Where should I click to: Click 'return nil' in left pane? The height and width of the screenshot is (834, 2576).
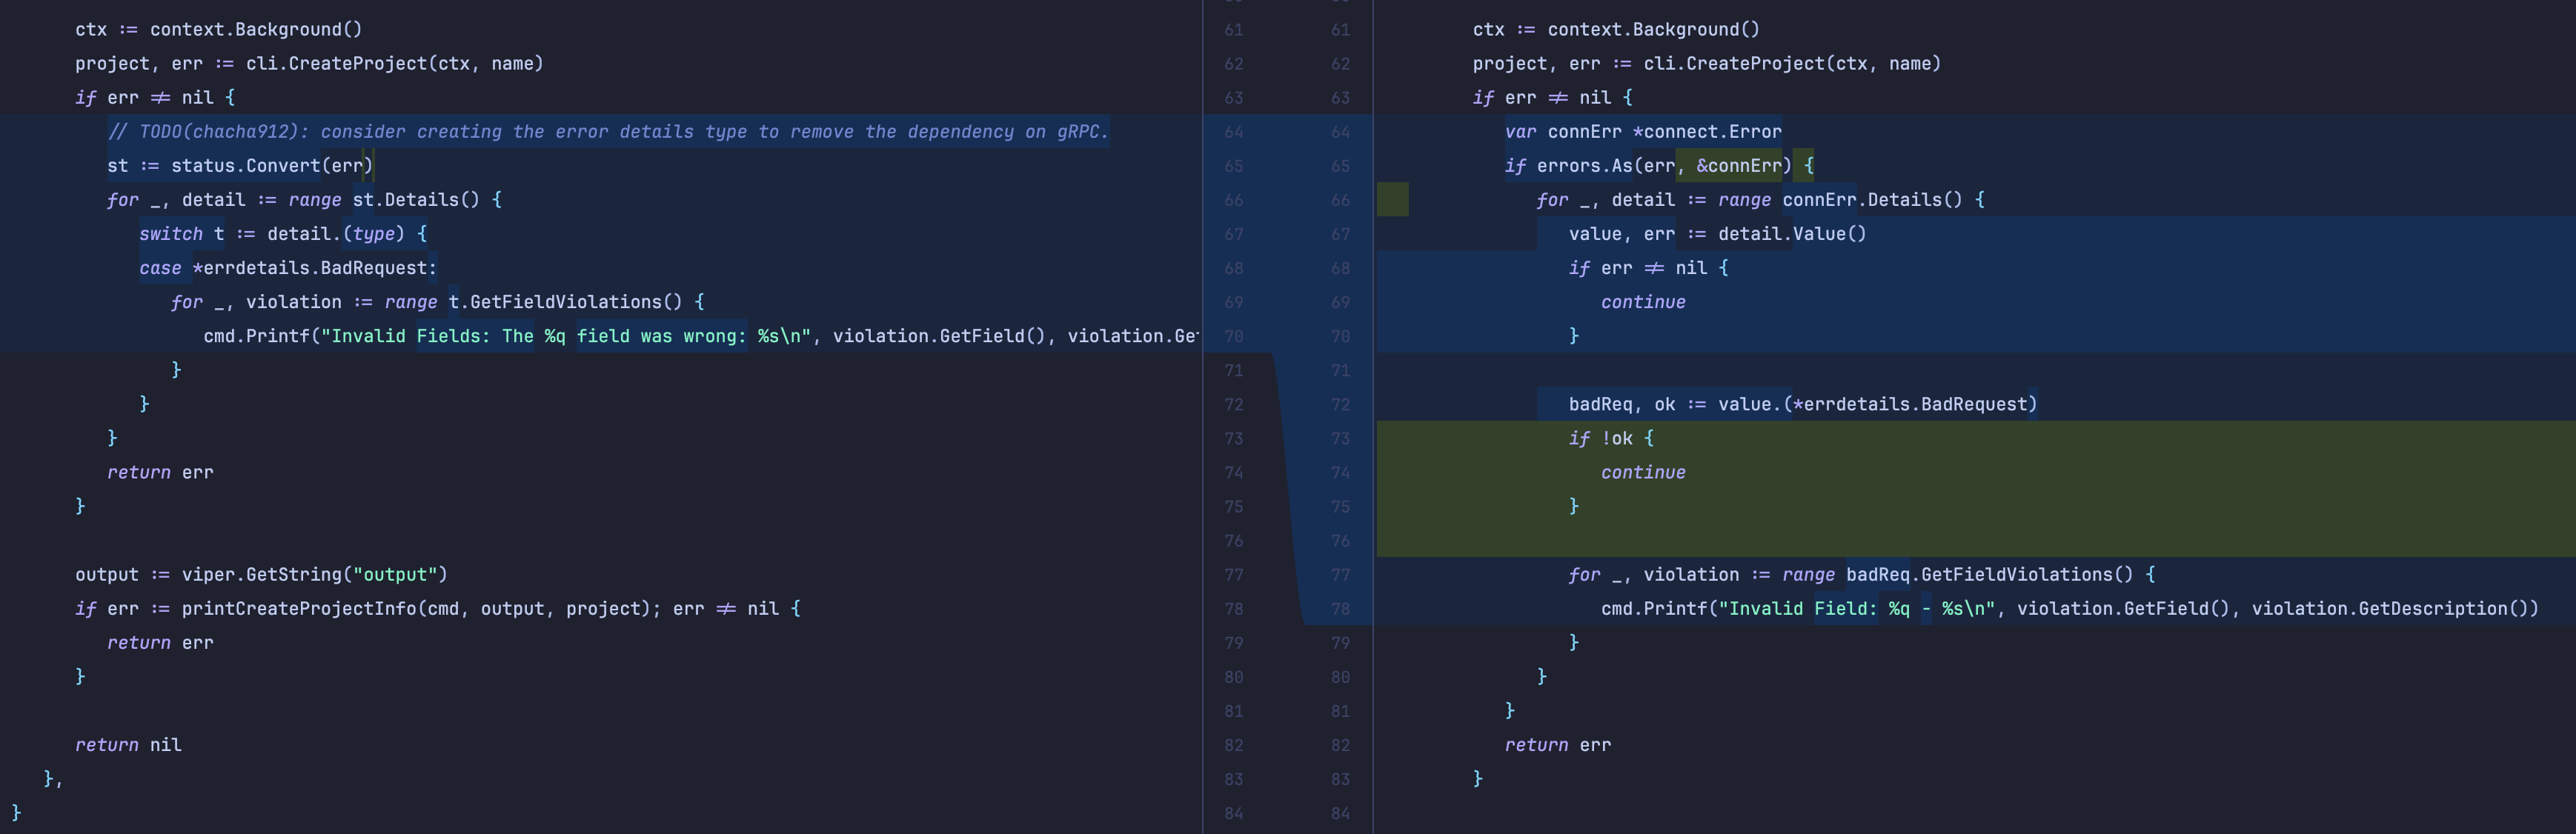(x=128, y=745)
